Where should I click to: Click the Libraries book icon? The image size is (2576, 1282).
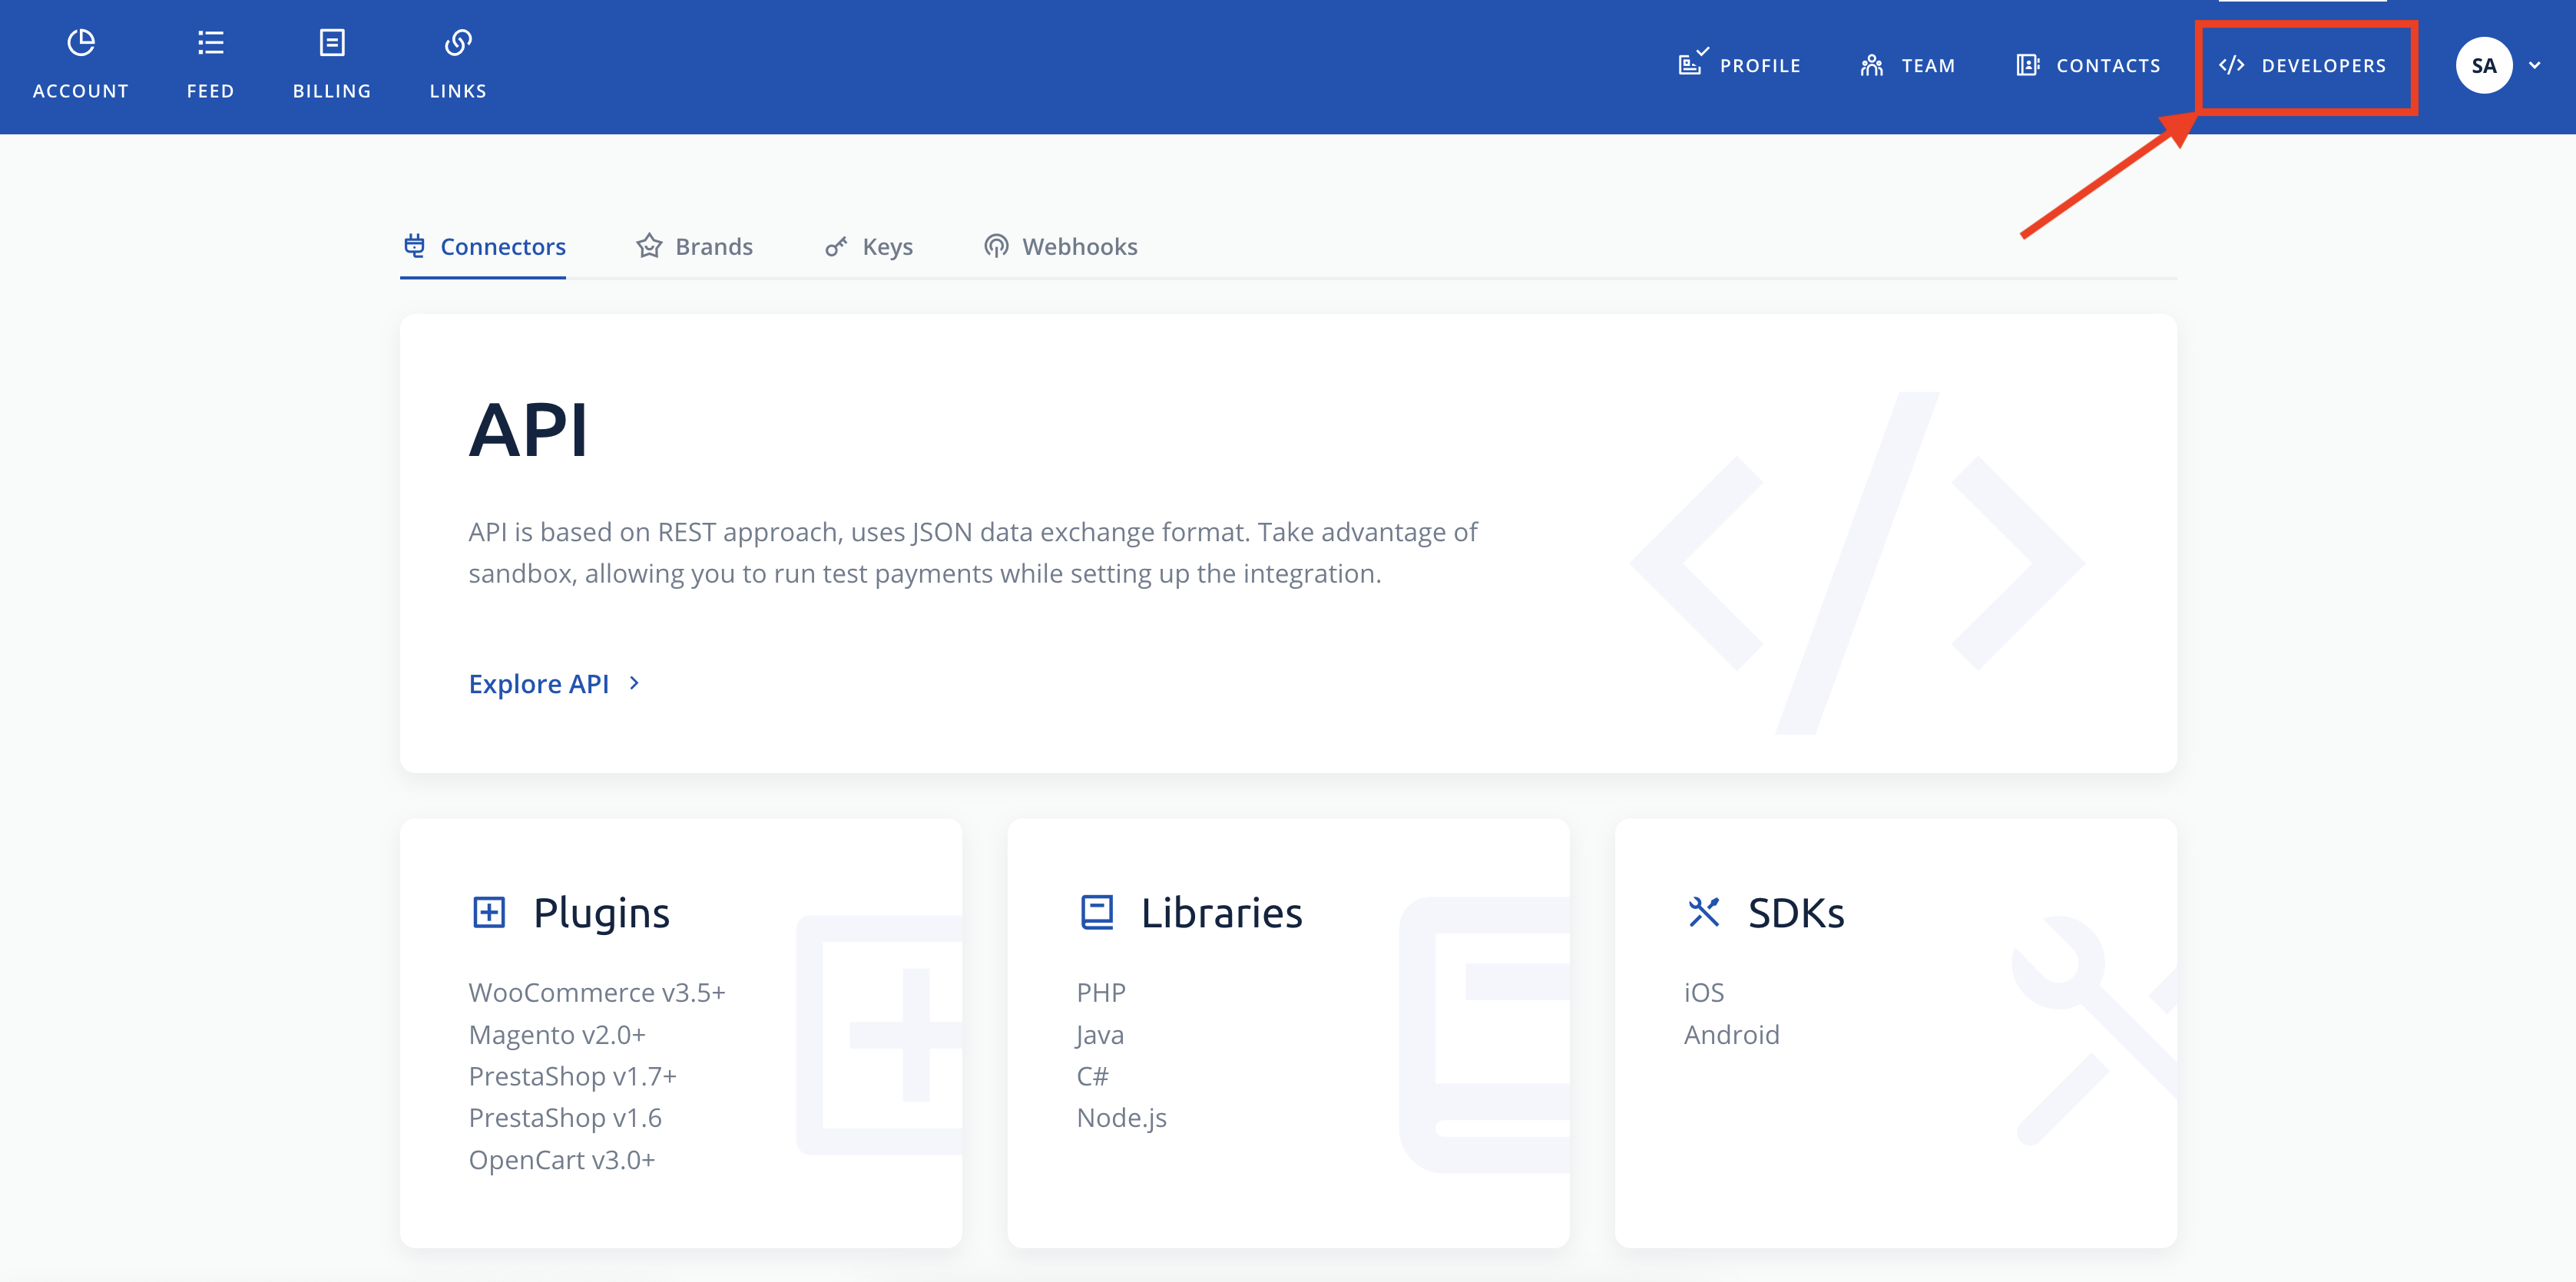(1097, 912)
